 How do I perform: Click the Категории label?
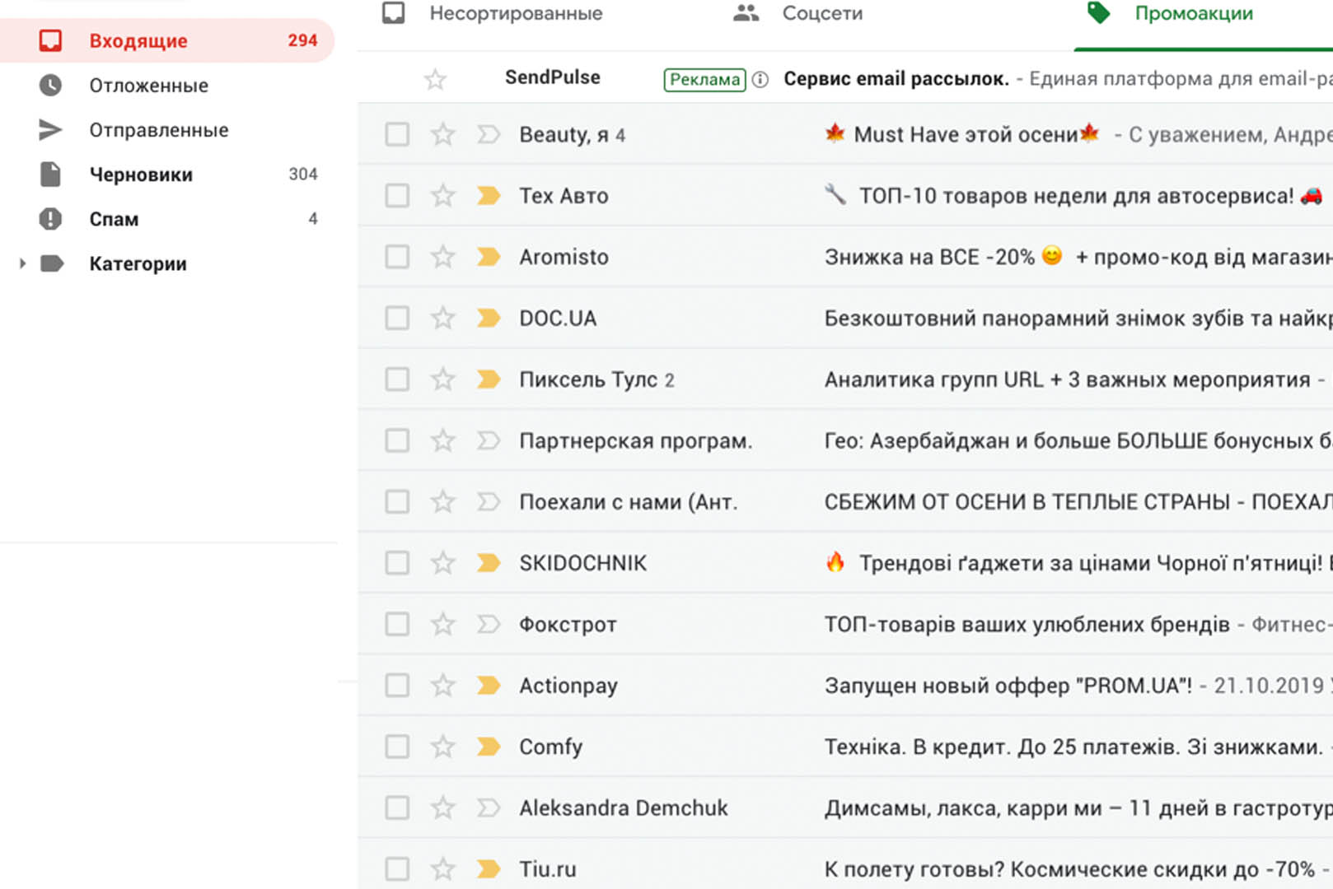(x=138, y=263)
